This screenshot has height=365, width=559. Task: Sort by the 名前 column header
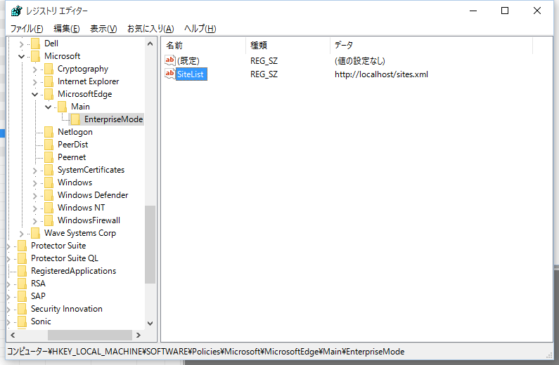203,45
